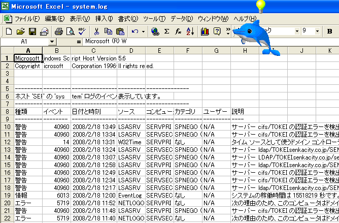
Task: Open the Name Box dropdown next to A1
Action: point(52,42)
